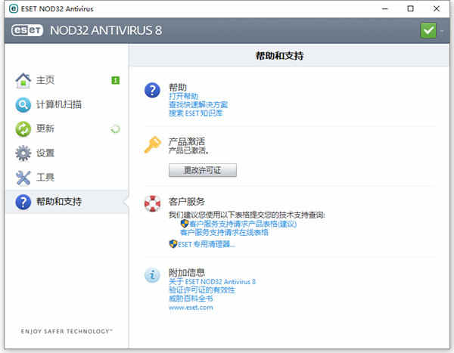454x353 pixels.
Task: Open the 打开帮助 link
Action: (x=184, y=96)
